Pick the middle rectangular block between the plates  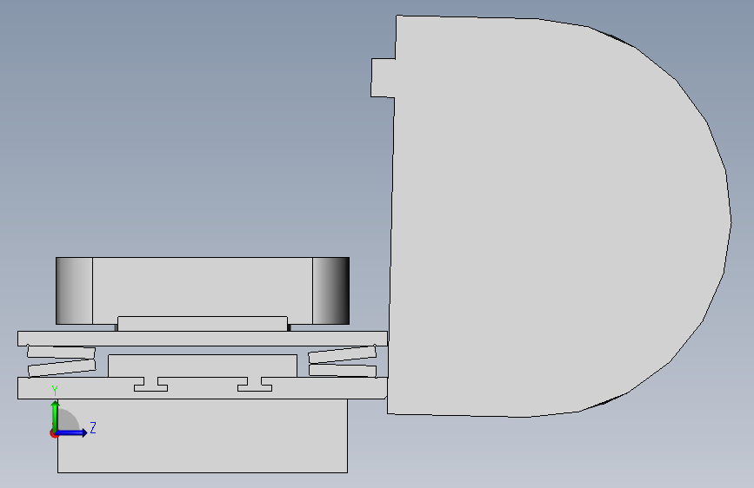(x=203, y=366)
